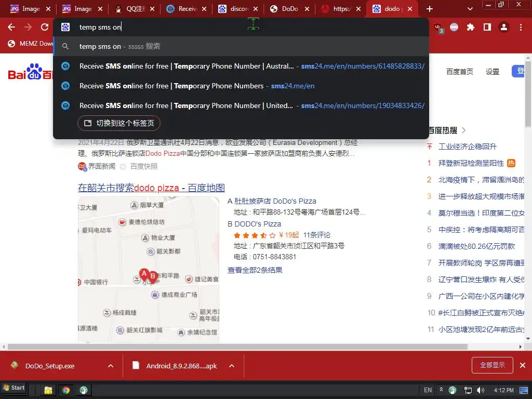Open hot search 工业经济企稳回升
Viewport: 532px width, 399px height.
468,147
